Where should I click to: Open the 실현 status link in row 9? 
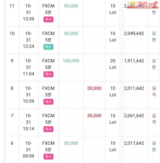pos(154,64)
